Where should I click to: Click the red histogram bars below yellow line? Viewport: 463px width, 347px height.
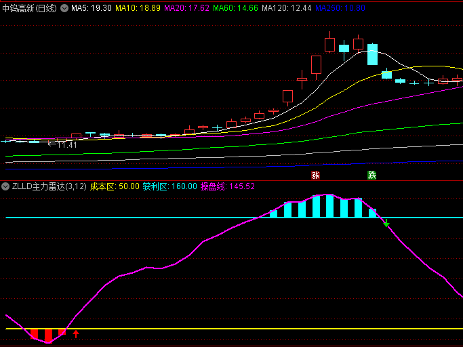pos(48,335)
